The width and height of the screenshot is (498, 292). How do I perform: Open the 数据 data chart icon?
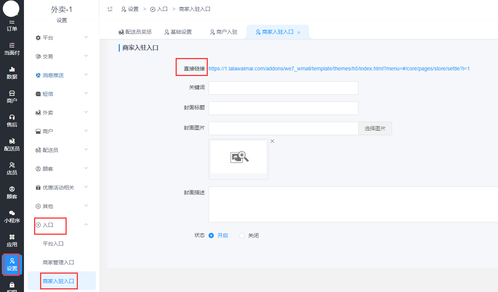coord(12,69)
